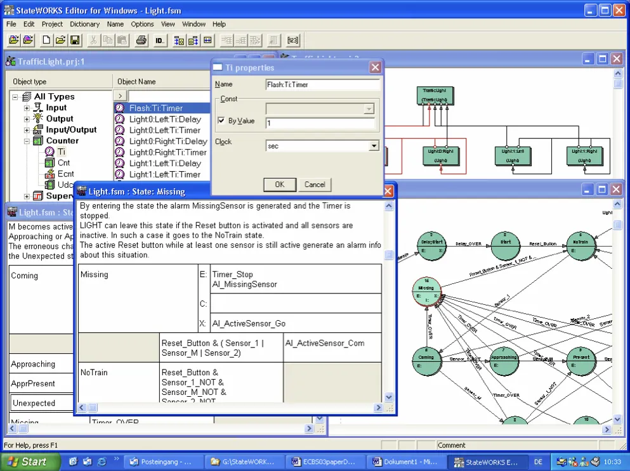Viewport: 630px width, 471px height.
Task: Click the Light0:Left:Ti:Delay timer object
Action: click(165, 119)
